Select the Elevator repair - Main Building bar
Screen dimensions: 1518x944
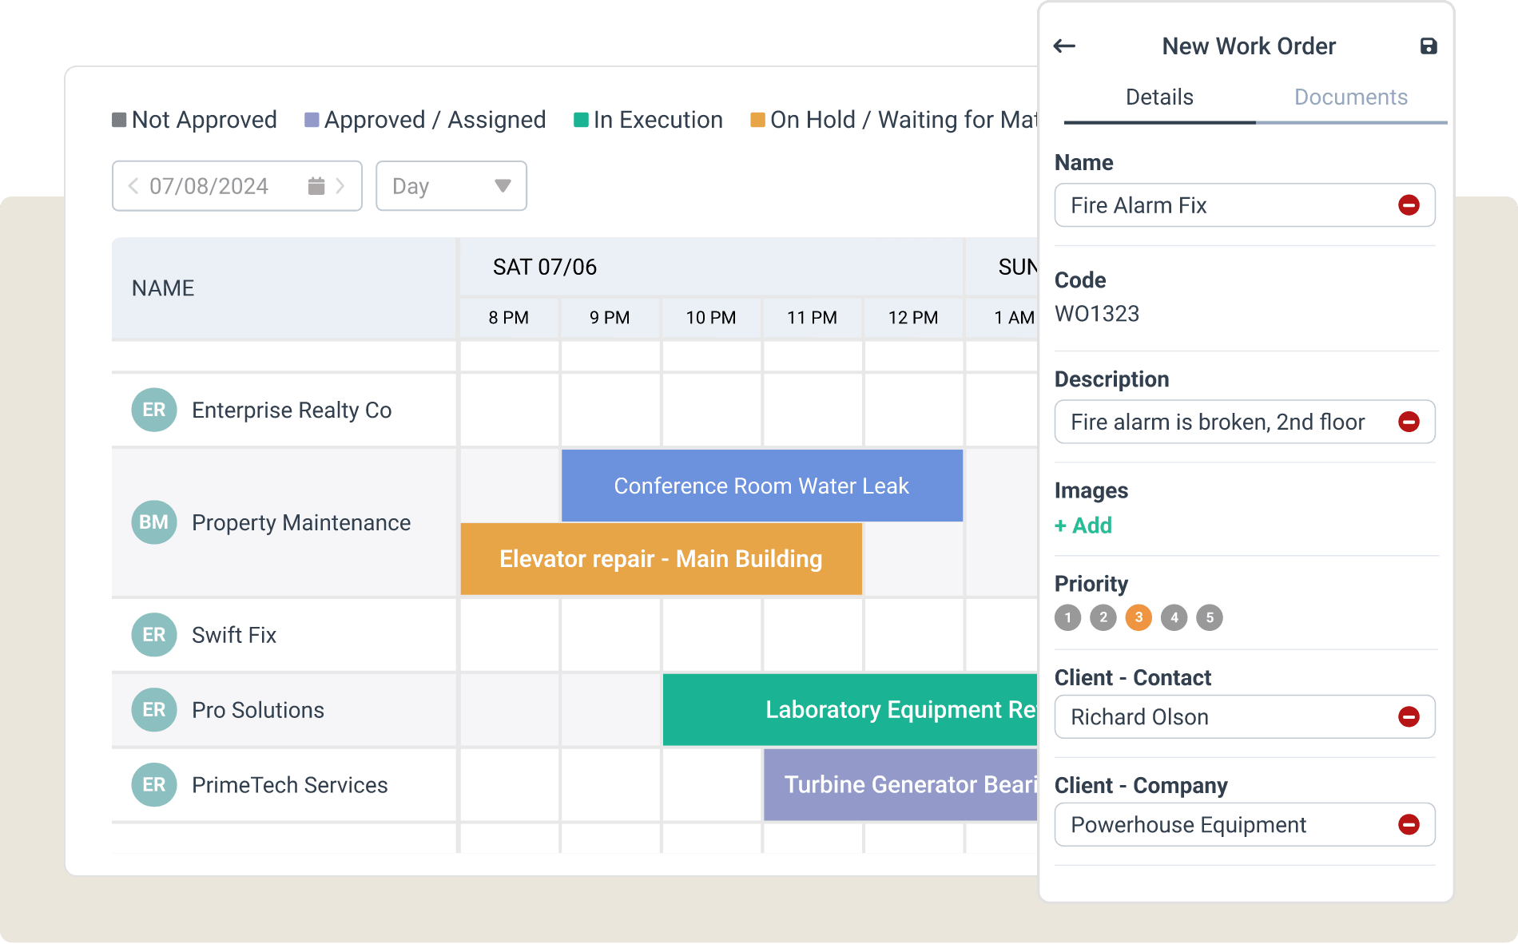pos(661,559)
